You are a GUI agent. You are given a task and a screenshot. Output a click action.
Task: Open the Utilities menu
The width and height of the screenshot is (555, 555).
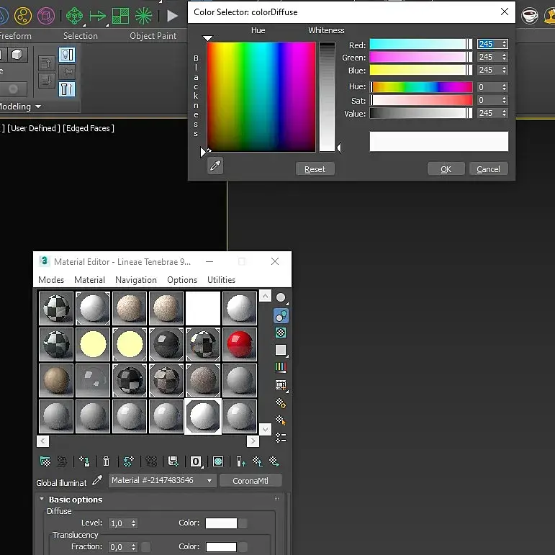[x=221, y=280]
